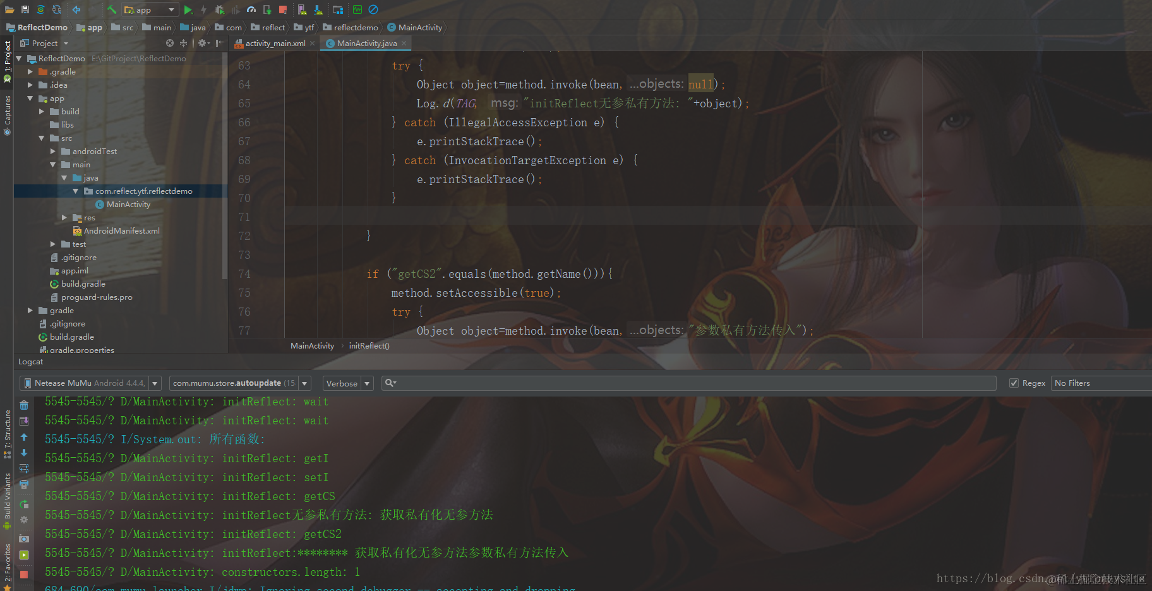Click the logcat up arrow icon
Image resolution: width=1152 pixels, height=591 pixels.
(x=24, y=437)
